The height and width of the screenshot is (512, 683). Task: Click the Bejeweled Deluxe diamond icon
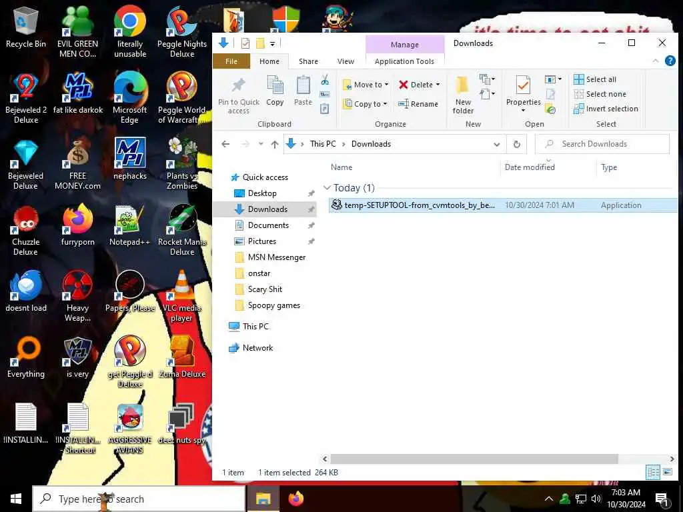(x=26, y=165)
